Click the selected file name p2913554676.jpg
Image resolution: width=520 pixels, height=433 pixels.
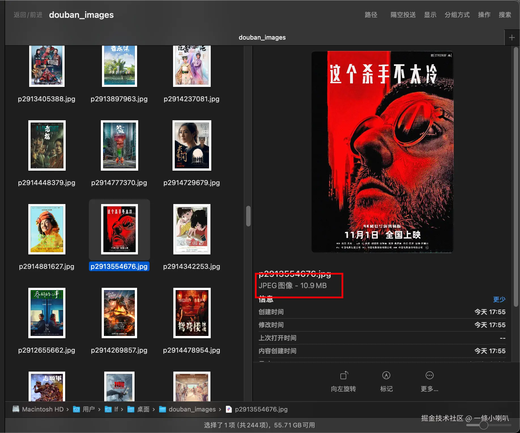click(x=119, y=266)
